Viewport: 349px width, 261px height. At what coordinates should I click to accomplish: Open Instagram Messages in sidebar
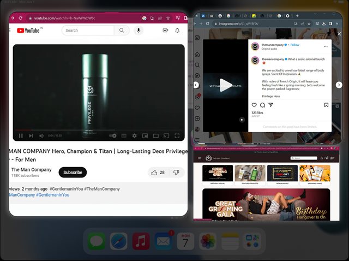197,97
